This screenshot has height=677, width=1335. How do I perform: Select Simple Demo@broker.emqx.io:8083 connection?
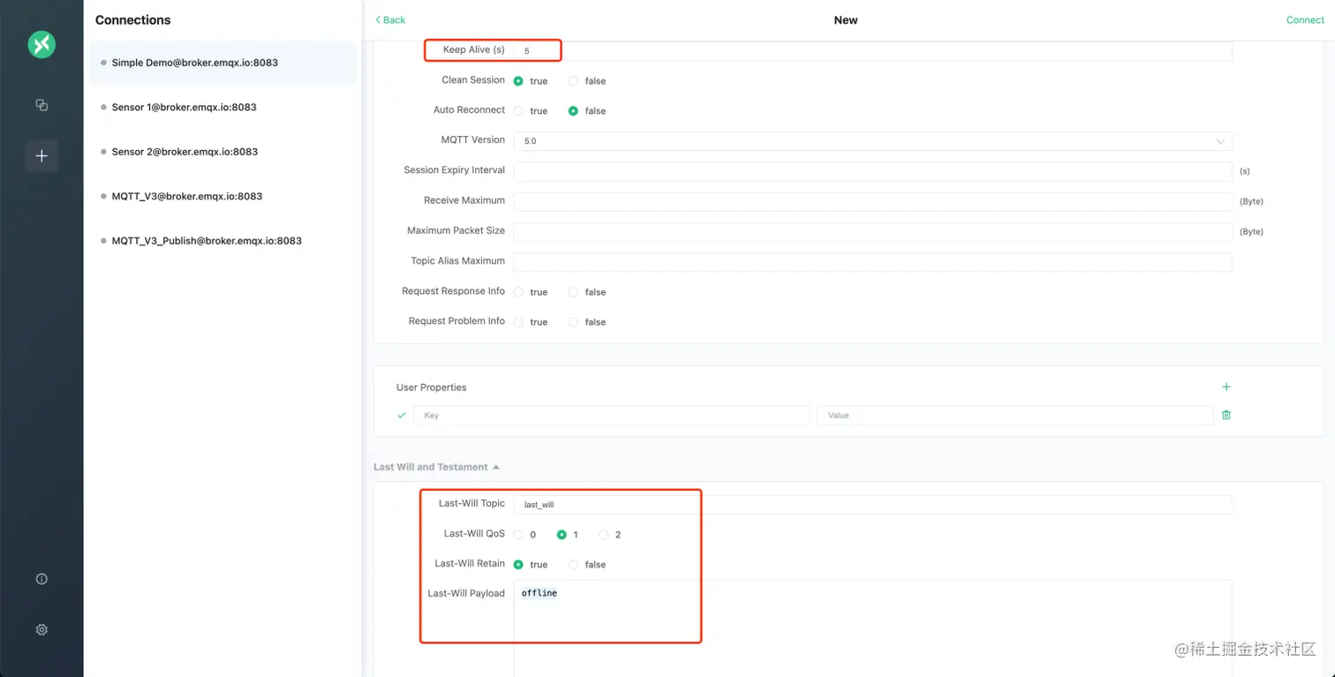(223, 63)
